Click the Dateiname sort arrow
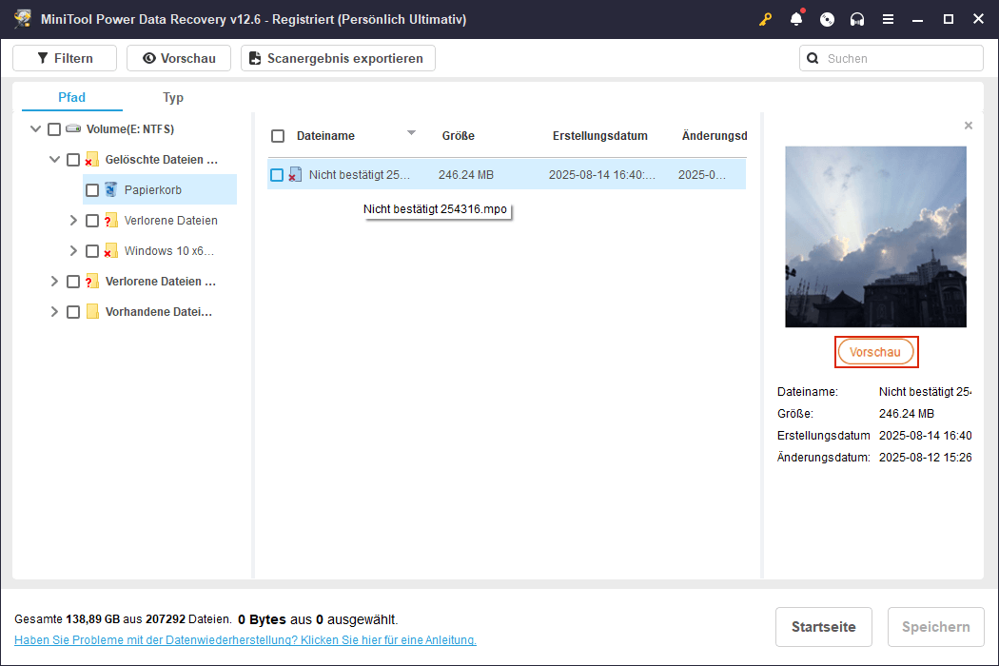Screen dimensions: 999x666 click(412, 132)
